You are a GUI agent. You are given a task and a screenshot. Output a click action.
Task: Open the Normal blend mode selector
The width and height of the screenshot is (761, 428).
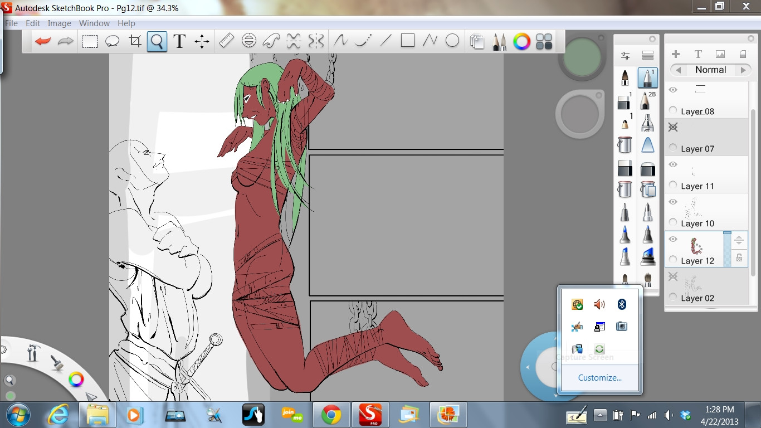click(710, 70)
